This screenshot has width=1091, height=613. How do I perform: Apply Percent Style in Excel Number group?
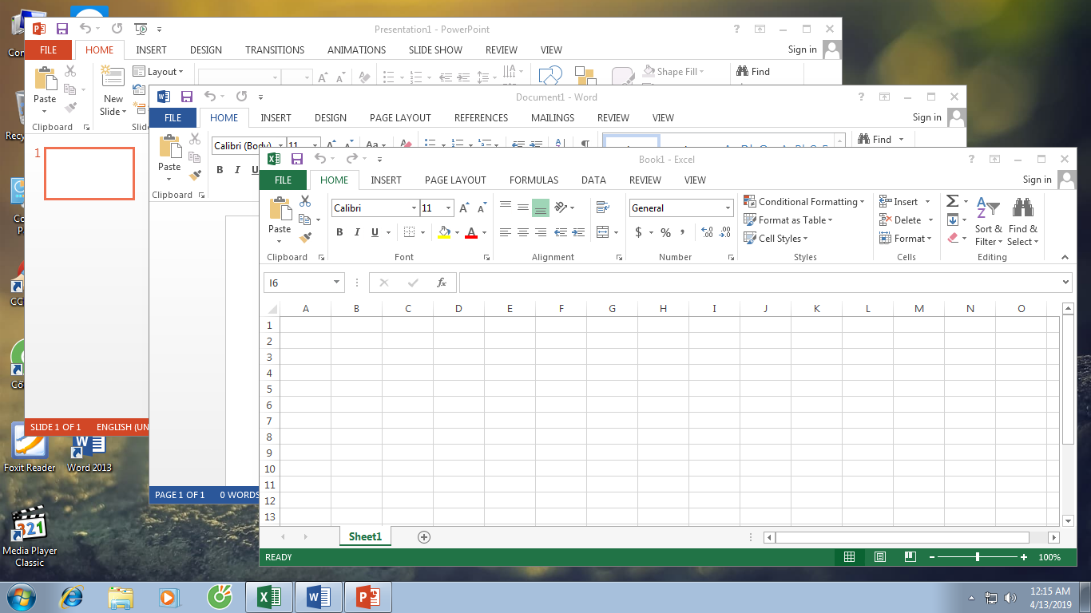[665, 233]
